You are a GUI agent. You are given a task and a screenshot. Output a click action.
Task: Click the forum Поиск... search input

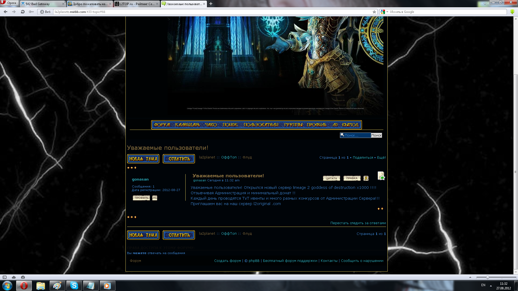pos(355,135)
